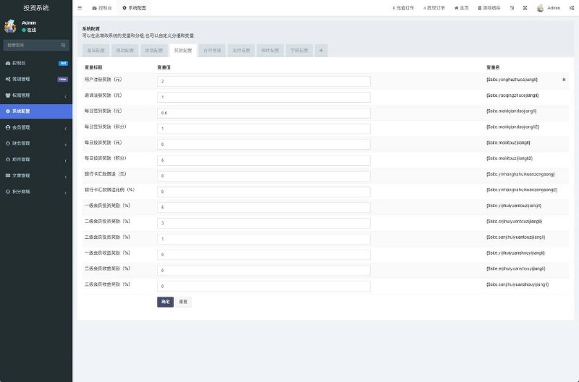Edit the 三级会员收益奖励（%） value field
The image size is (579, 382).
pyautogui.click(x=263, y=286)
